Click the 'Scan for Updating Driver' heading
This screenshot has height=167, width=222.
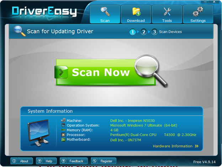pyautogui.click(x=60, y=31)
